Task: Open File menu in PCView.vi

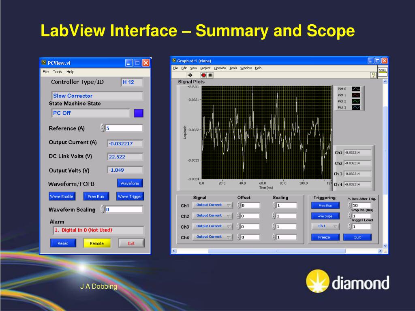Action: 45,72
